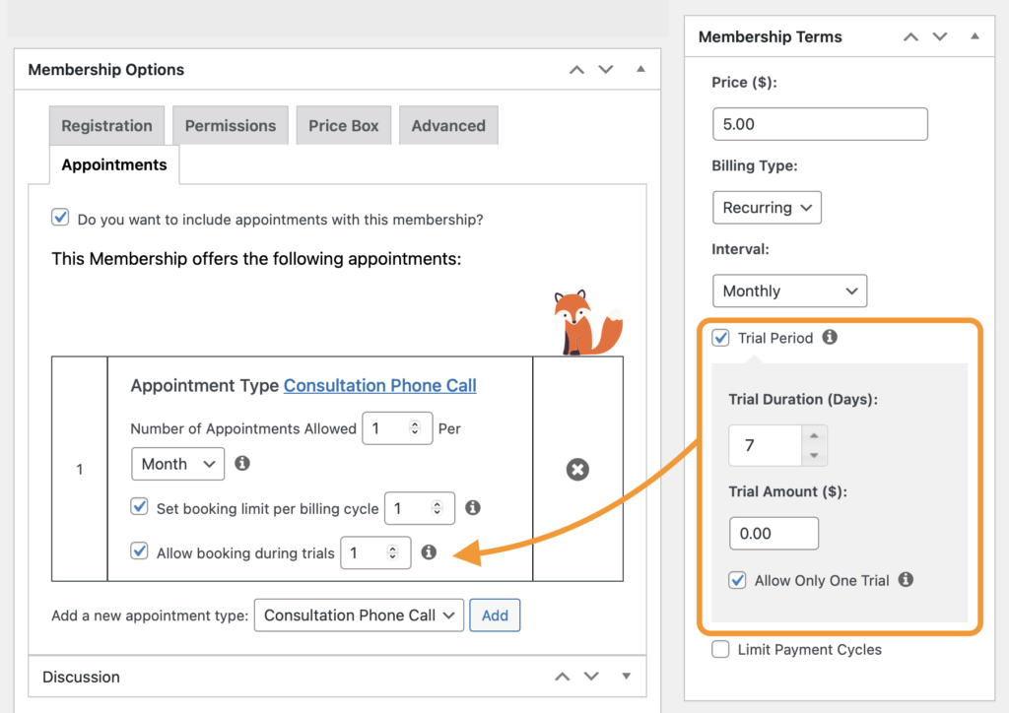The width and height of the screenshot is (1009, 713).
Task: Click the Add appointment type button
Action: pyautogui.click(x=495, y=616)
